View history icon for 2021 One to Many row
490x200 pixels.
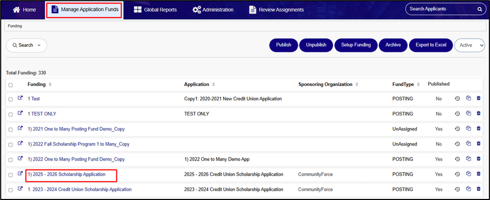tap(457, 129)
